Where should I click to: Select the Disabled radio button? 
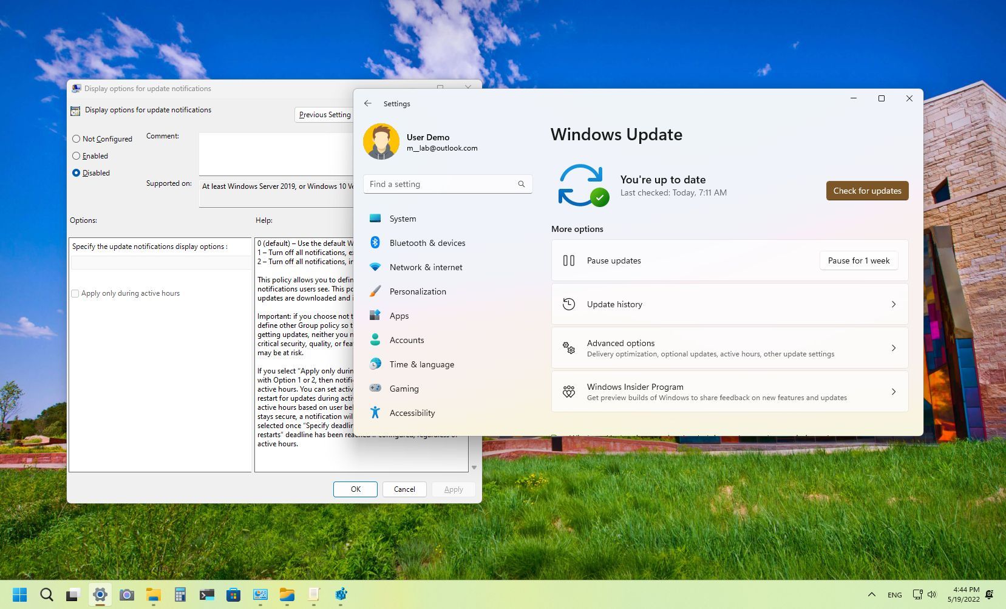pyautogui.click(x=76, y=172)
